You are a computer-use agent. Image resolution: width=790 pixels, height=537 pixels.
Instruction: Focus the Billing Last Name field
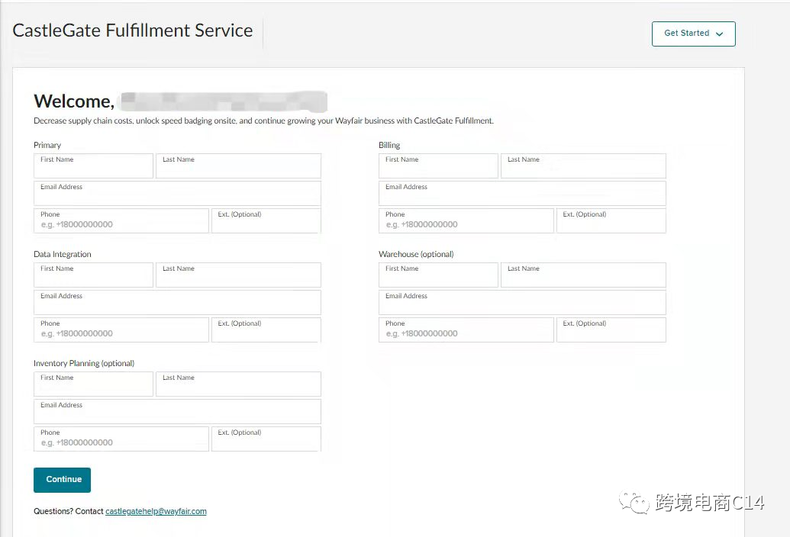(583, 166)
